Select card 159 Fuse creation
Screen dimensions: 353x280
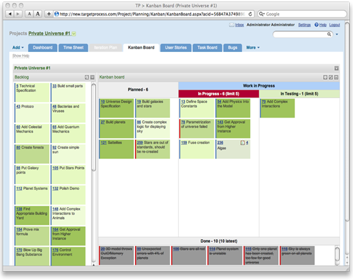pyautogui.click(x=197, y=149)
